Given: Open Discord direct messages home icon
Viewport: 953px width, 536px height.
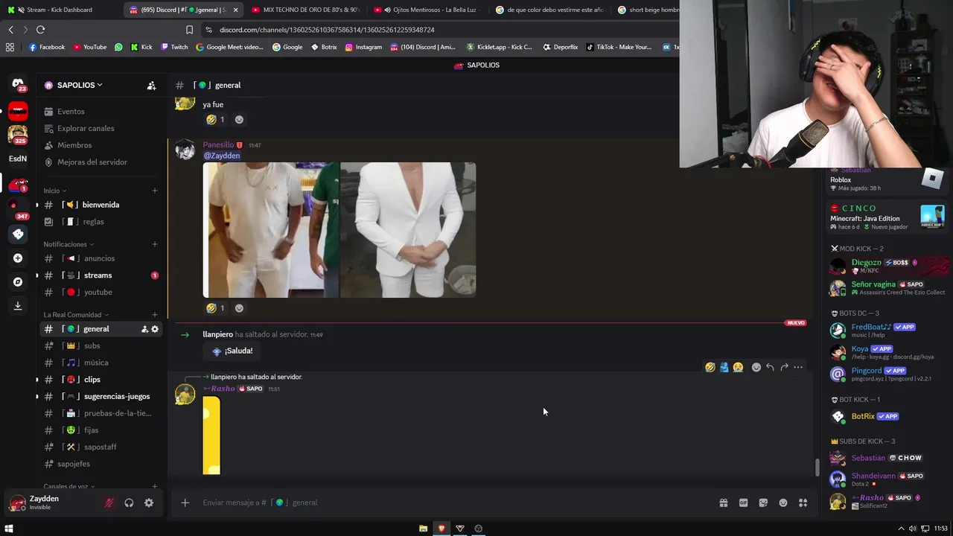Looking at the screenshot, I should (18, 85).
